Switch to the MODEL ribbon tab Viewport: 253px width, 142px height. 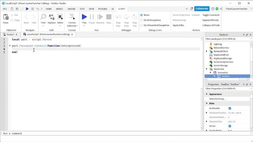(59, 9)
